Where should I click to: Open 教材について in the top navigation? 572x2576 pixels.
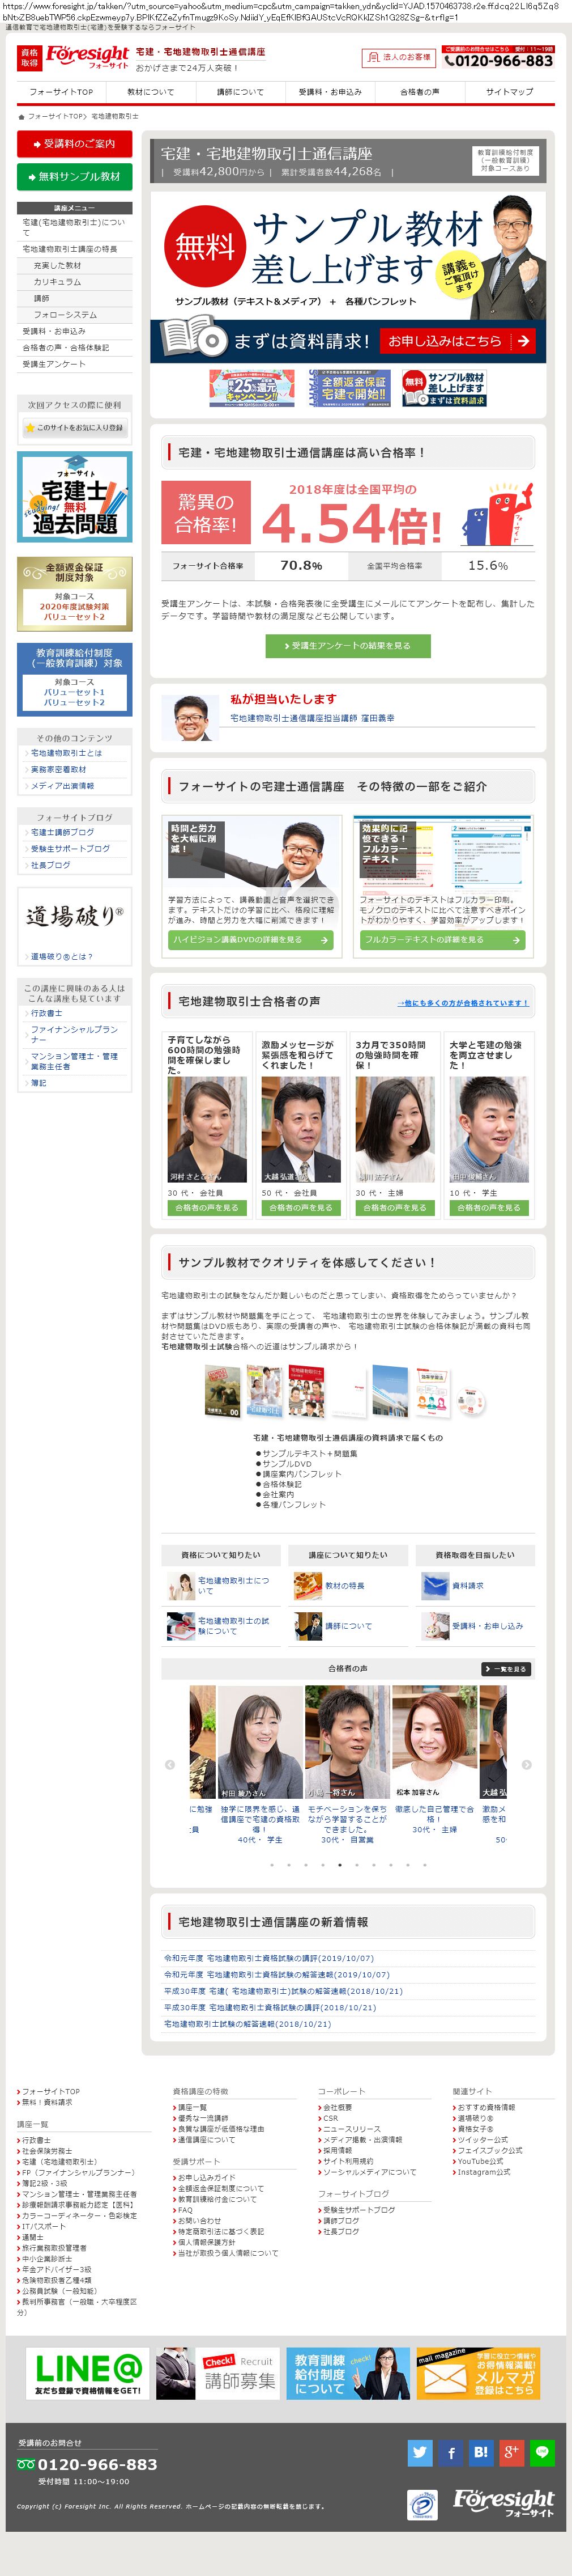coord(151,92)
